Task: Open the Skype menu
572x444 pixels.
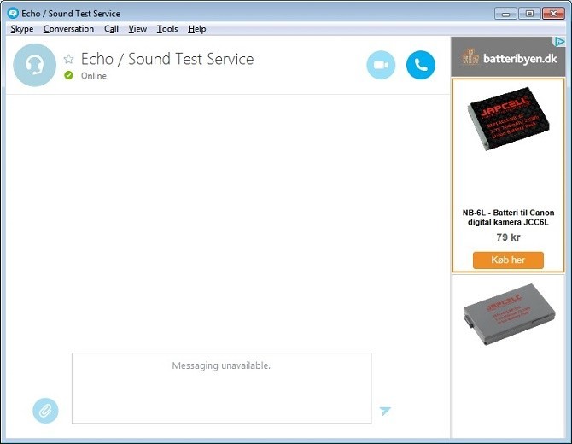Action: [x=22, y=29]
